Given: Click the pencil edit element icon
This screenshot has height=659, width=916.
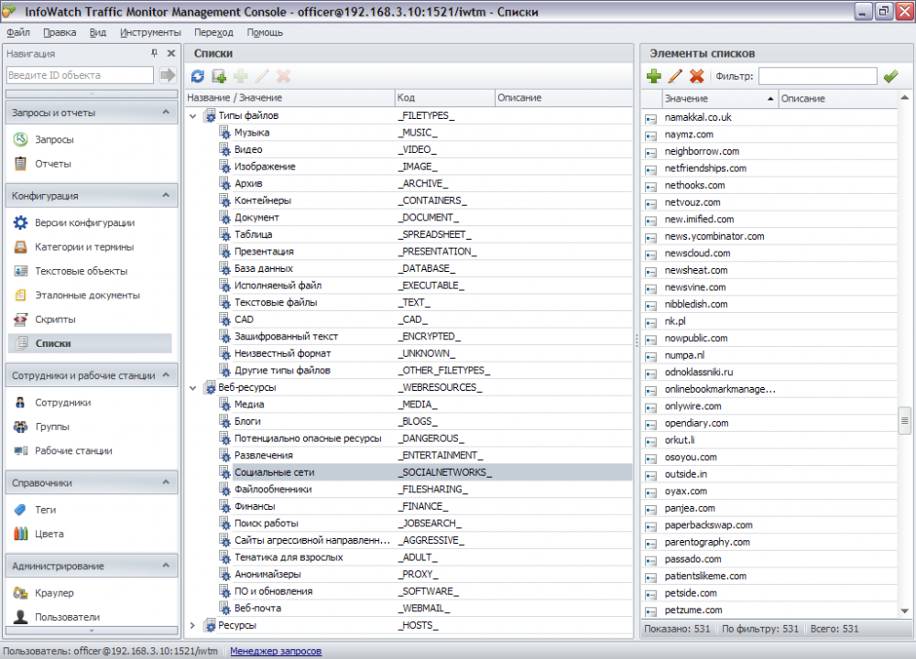Looking at the screenshot, I should [x=675, y=77].
